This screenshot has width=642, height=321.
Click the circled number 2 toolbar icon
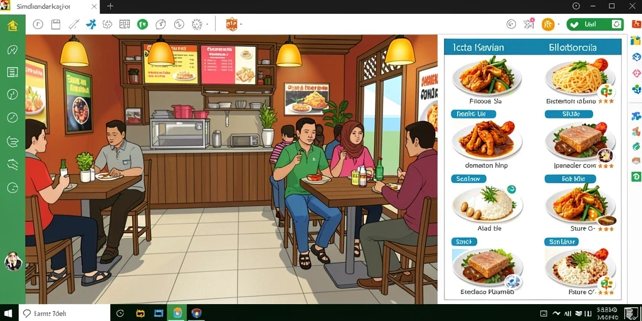point(179,24)
